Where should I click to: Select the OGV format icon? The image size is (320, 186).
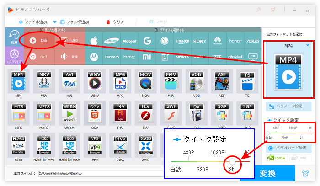point(95,113)
